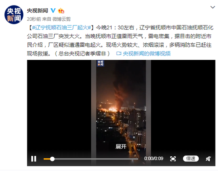Viewport: 218px width, 171px height.
Task: Expand the post options chevron
Action: coord(212,7)
